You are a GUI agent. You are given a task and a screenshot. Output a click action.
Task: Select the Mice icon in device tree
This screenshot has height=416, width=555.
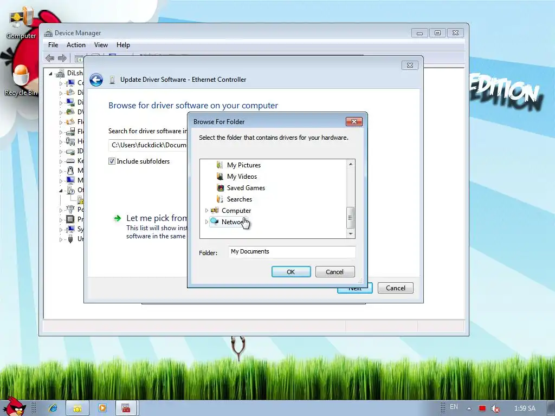tap(71, 171)
